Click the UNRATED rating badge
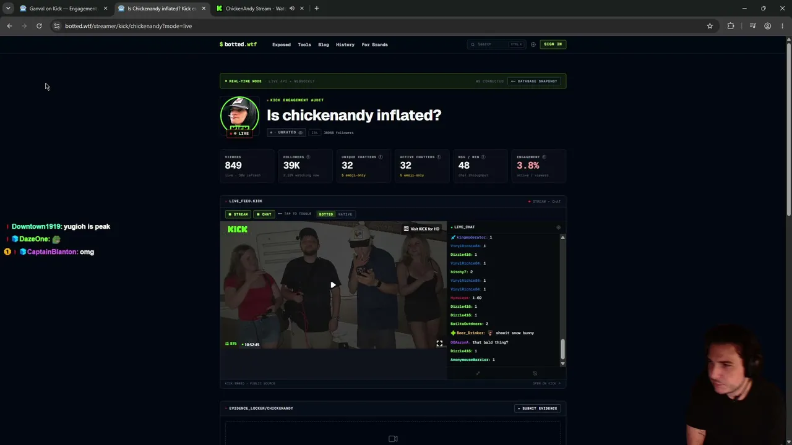Screen dimensions: 792x445 [x=286, y=132]
